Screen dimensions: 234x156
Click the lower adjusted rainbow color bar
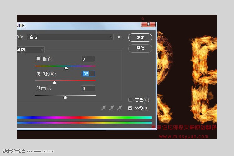click(x=84, y=123)
